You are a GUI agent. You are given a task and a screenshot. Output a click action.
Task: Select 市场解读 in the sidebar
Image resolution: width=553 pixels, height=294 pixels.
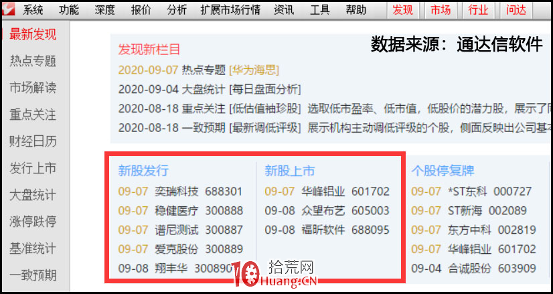[33, 88]
